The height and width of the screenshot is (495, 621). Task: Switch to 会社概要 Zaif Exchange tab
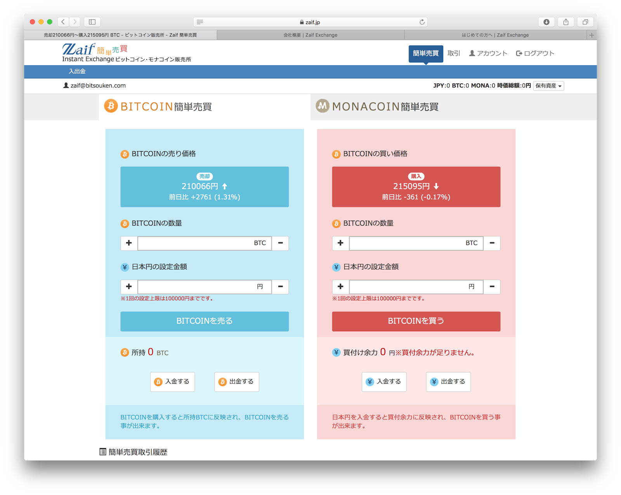tap(310, 35)
